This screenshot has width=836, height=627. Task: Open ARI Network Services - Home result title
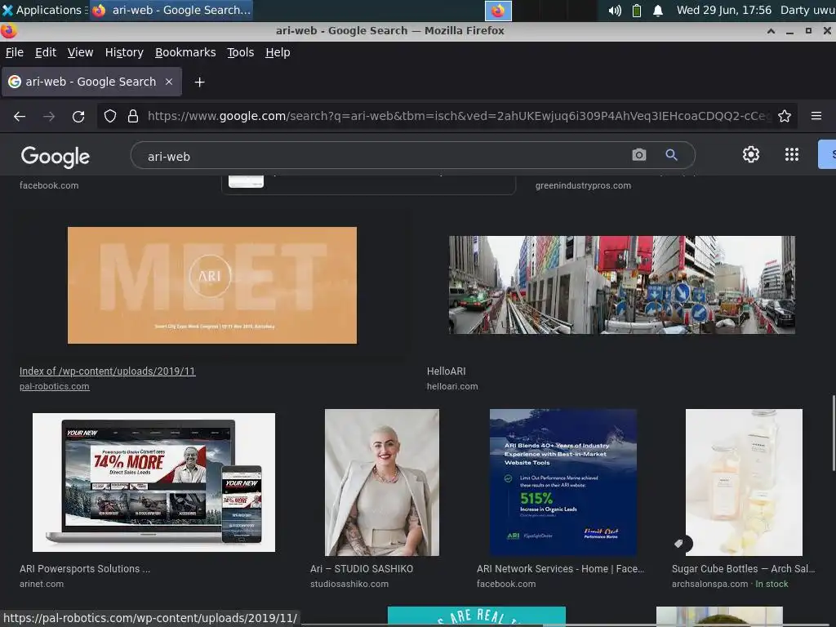[560, 569]
